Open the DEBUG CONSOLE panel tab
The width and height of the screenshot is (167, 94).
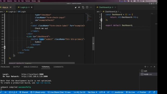(31, 67)
